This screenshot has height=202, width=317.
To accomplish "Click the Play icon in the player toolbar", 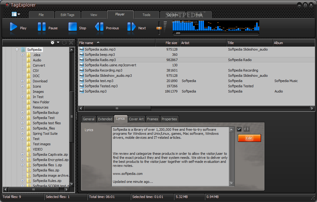I will click(x=13, y=27).
